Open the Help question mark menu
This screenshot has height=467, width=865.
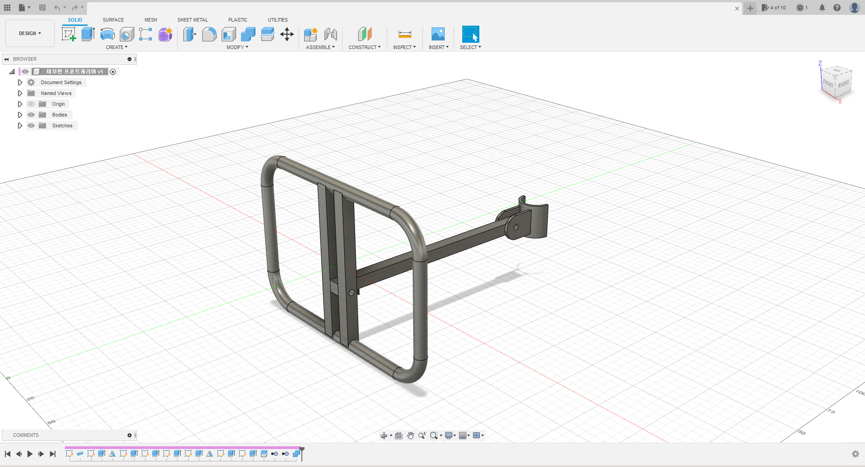coord(837,8)
